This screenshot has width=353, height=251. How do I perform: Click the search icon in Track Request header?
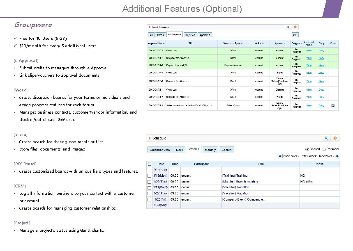(288, 27)
